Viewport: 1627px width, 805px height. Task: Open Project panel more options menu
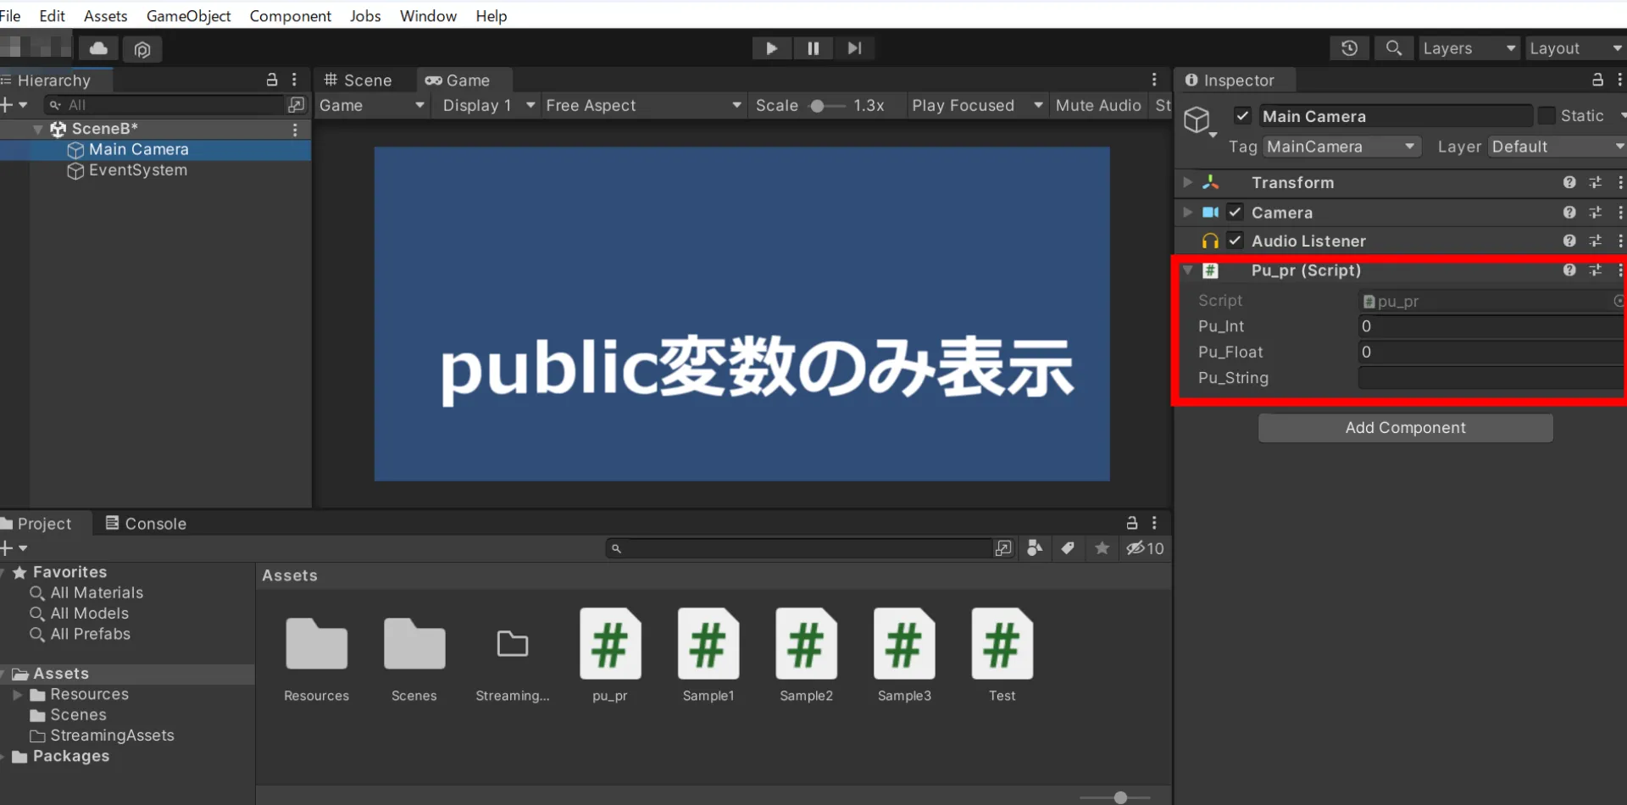[x=1154, y=523]
